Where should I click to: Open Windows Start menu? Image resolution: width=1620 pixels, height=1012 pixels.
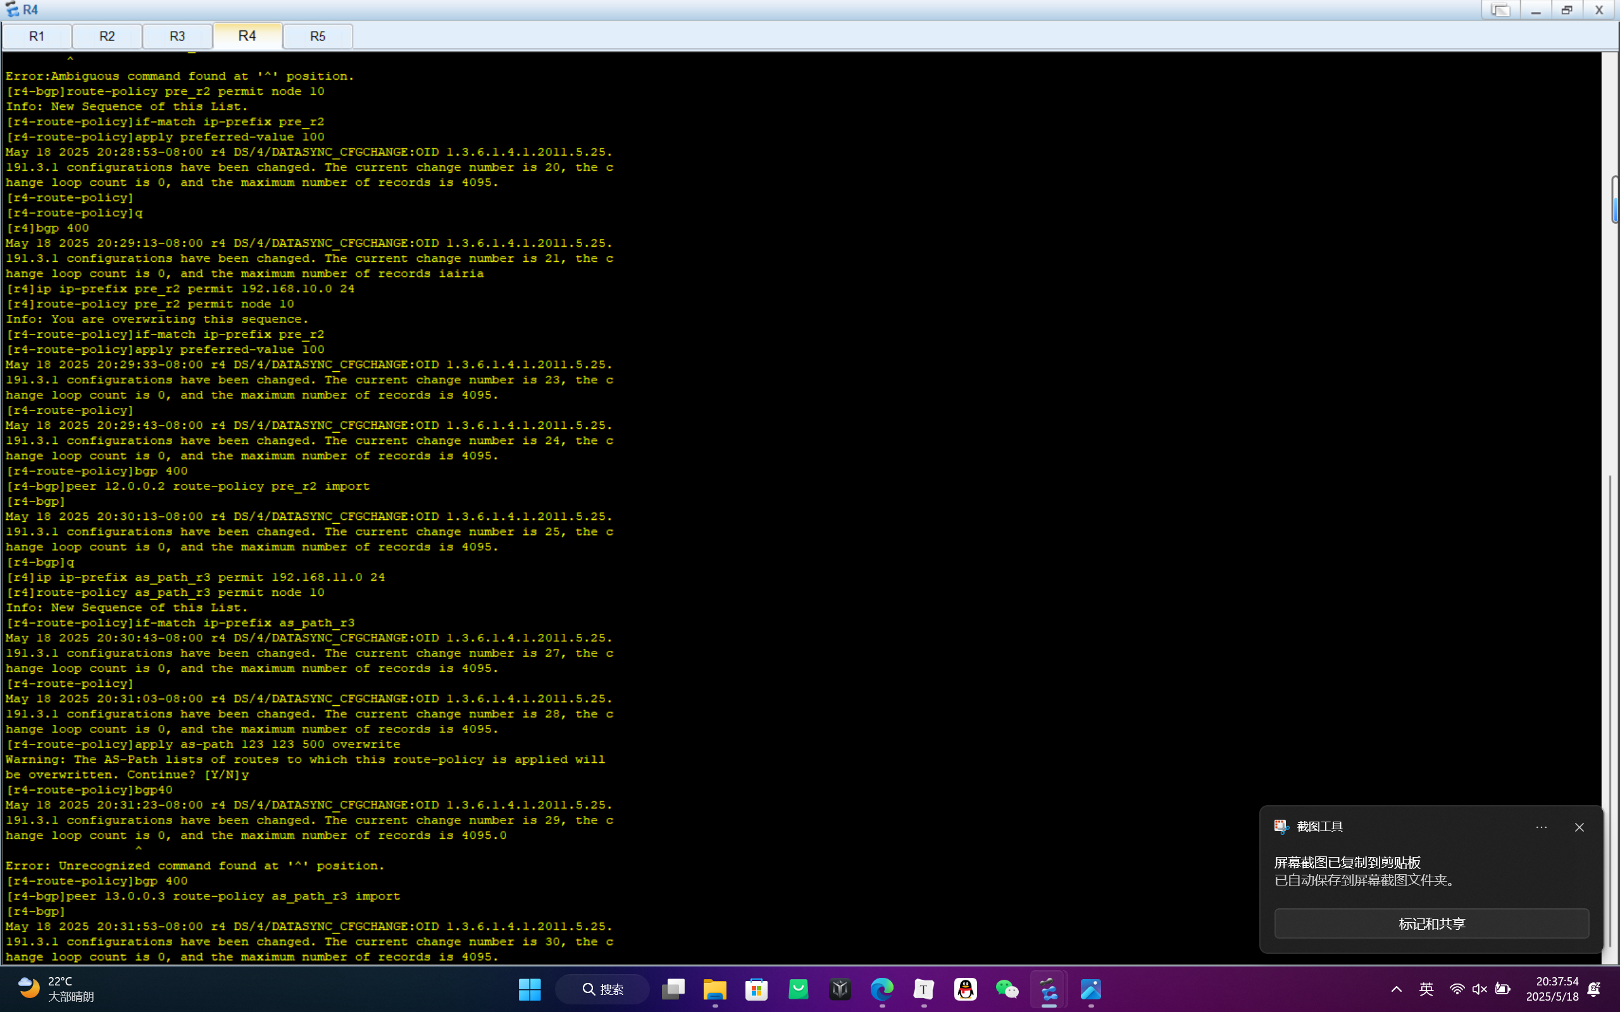click(530, 989)
